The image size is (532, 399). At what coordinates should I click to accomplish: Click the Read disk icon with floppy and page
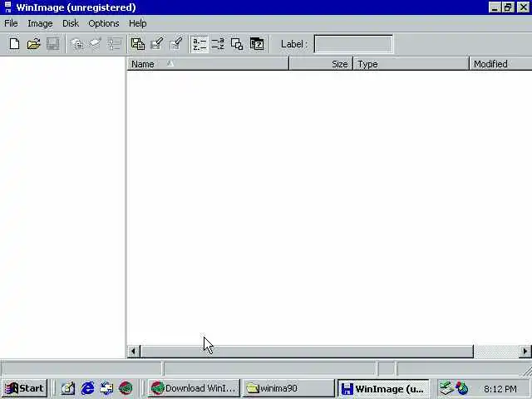(138, 44)
